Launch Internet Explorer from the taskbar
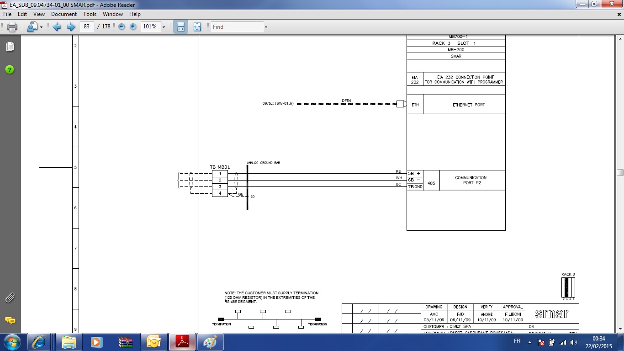The height and width of the screenshot is (351, 624). (x=38, y=342)
